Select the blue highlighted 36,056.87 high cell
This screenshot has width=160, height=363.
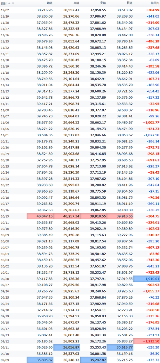pyautogui.click(x=67, y=348)
